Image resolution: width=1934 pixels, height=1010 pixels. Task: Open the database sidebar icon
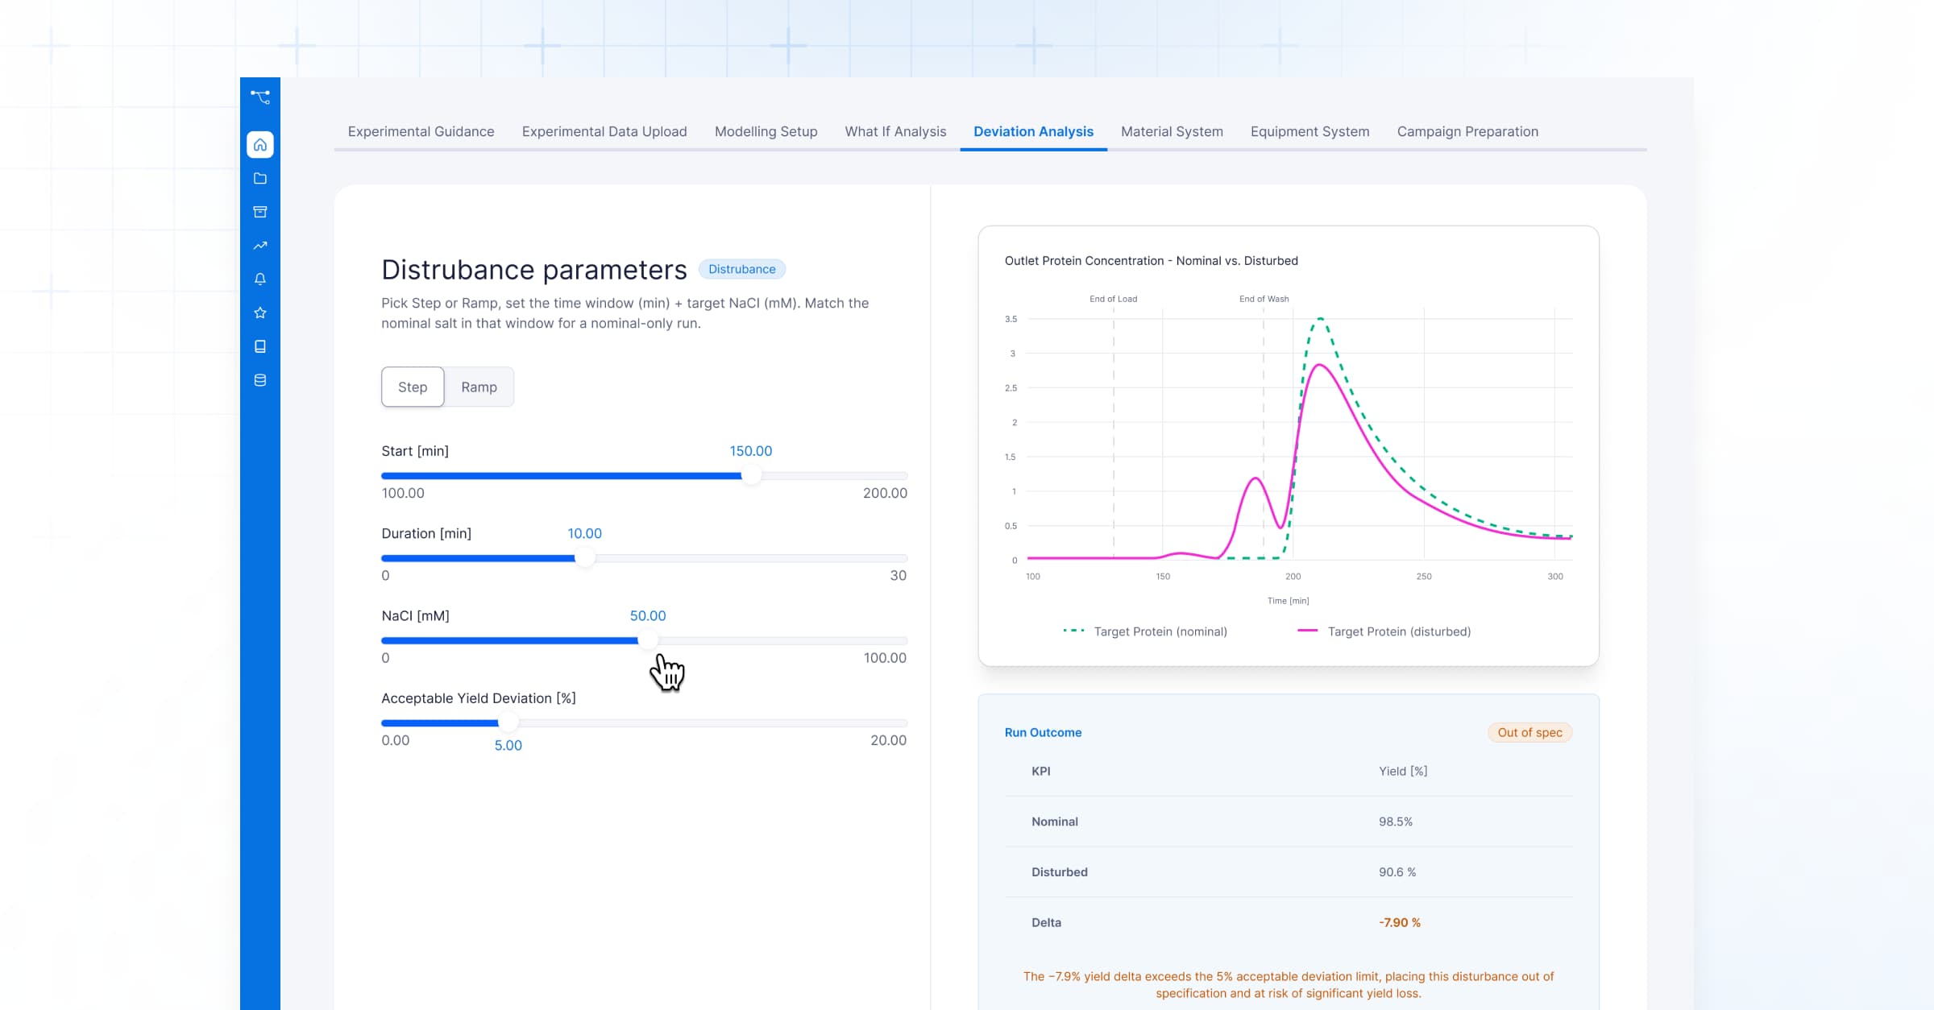tap(259, 380)
